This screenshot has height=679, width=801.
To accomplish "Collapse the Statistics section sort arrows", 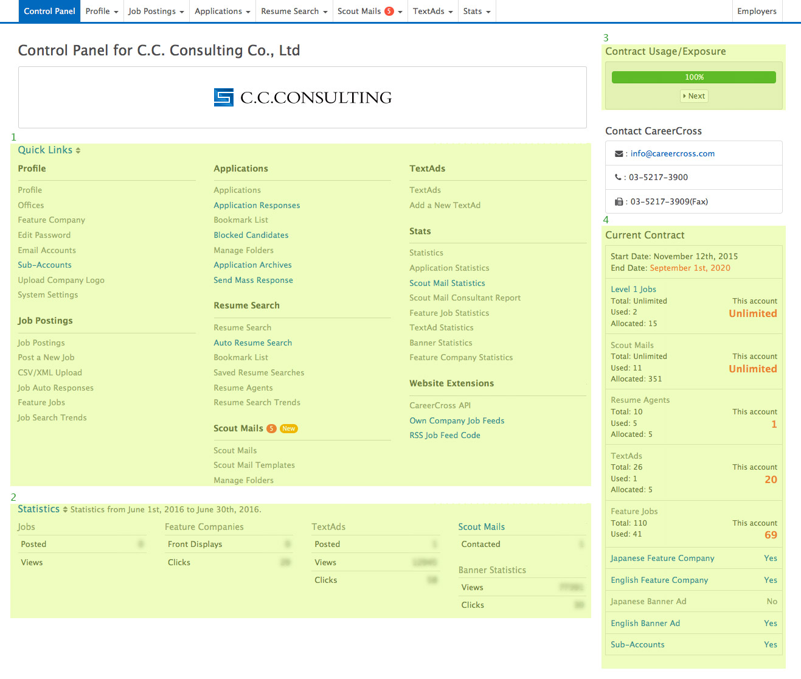I will [65, 509].
